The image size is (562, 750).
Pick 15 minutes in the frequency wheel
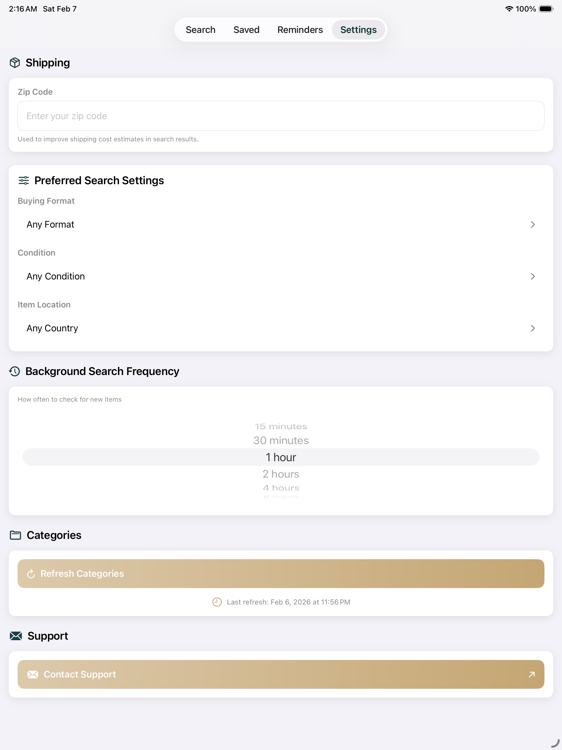click(x=281, y=427)
